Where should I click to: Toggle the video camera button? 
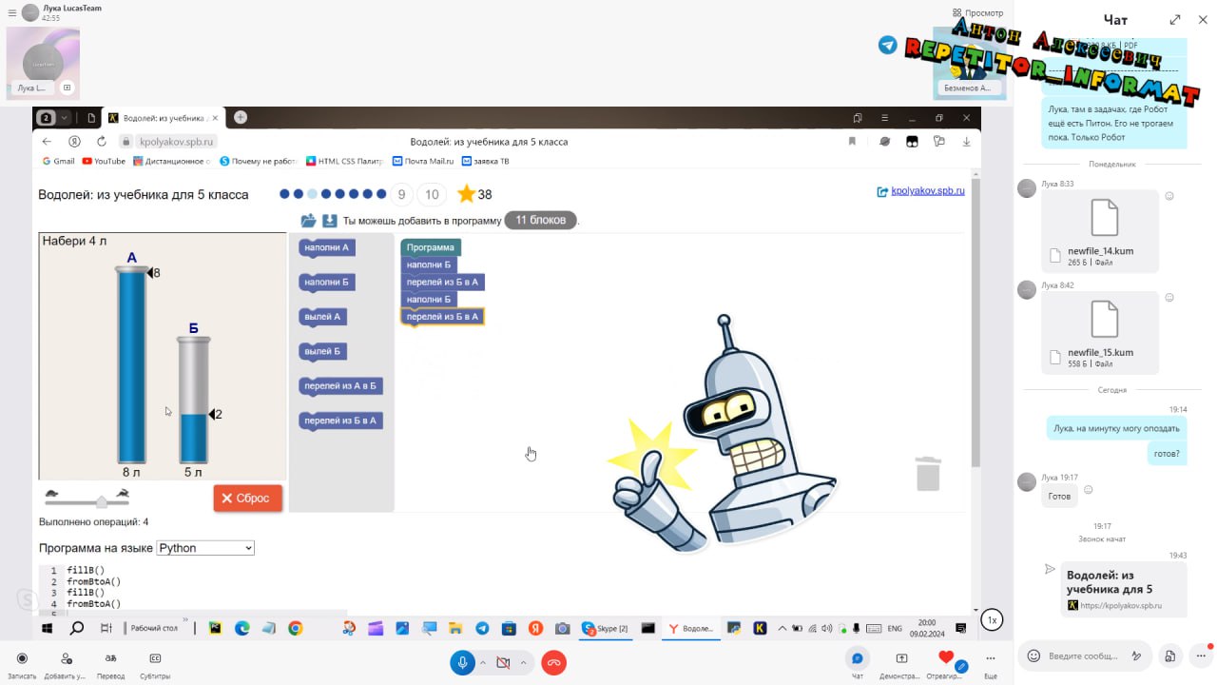[503, 662]
